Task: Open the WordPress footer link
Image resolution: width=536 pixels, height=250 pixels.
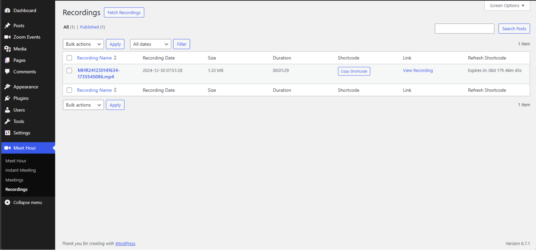Action: 125,244
